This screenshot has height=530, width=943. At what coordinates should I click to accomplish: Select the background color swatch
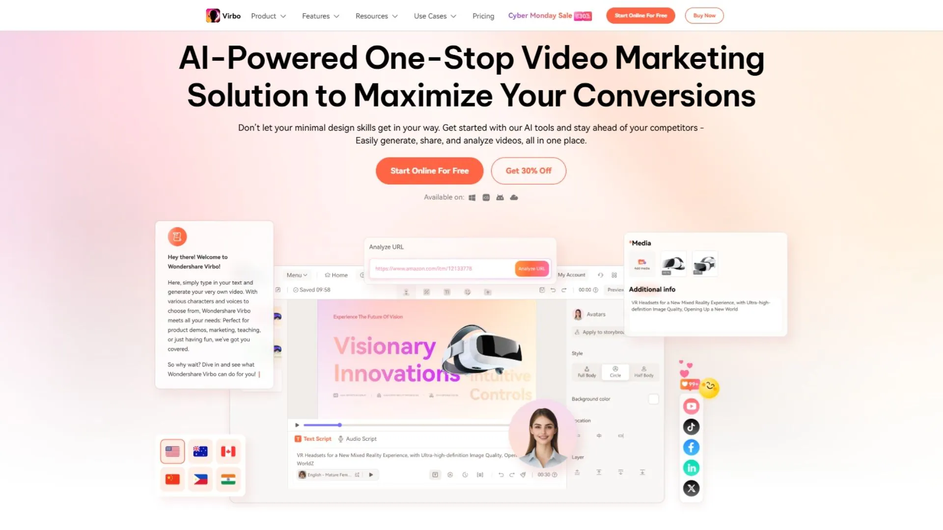[x=654, y=398]
